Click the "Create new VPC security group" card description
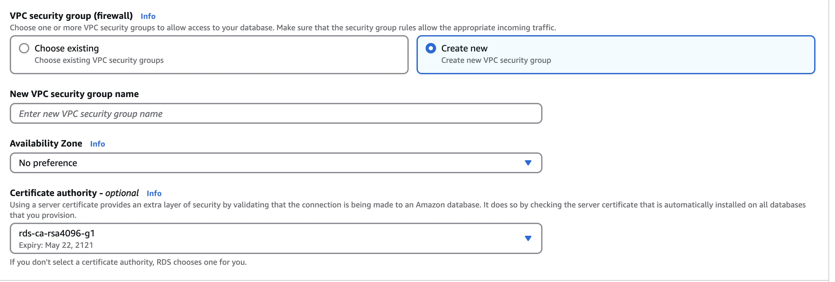Screen dimensions: 835x282 tap(496, 60)
